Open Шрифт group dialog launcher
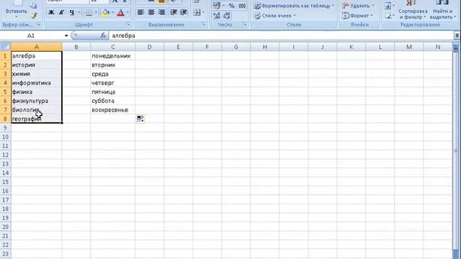 pos(128,24)
